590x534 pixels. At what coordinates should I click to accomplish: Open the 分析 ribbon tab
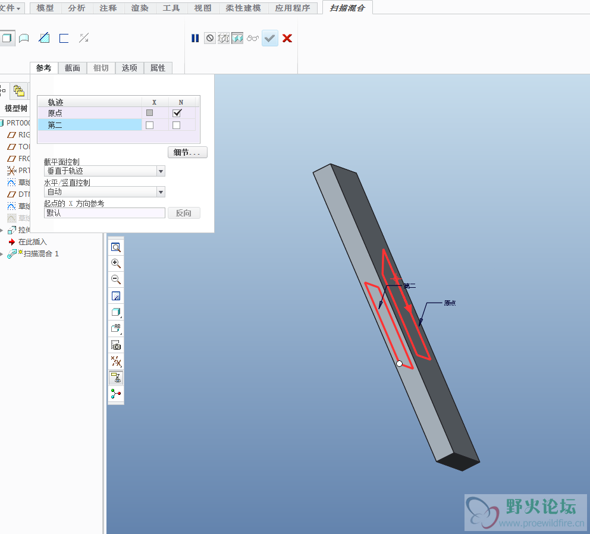tap(77, 8)
